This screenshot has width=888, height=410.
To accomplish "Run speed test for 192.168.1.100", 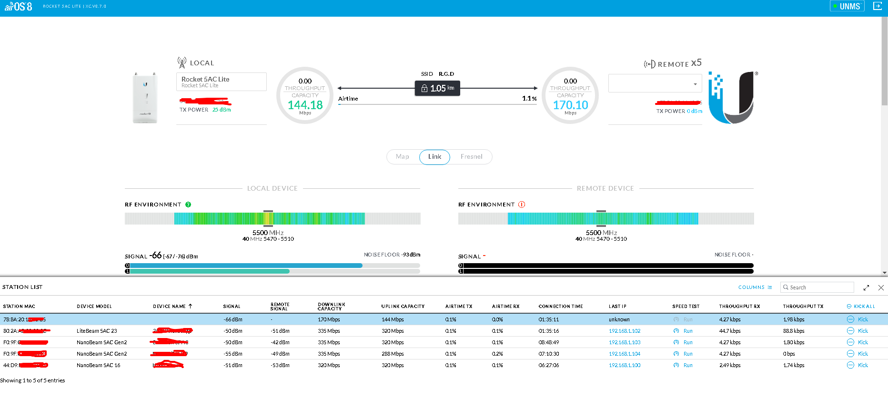I will tap(688, 365).
